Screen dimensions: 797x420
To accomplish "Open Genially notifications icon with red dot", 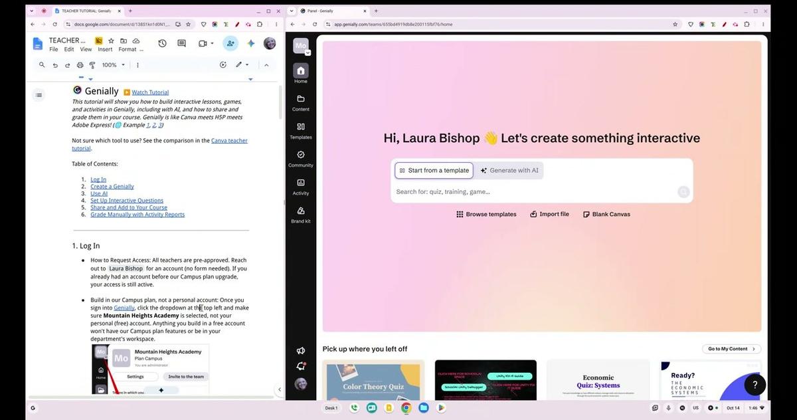I will (301, 366).
